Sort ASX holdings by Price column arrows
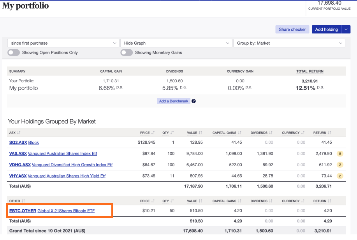This screenshot has width=357, height=240. tap(153, 133)
